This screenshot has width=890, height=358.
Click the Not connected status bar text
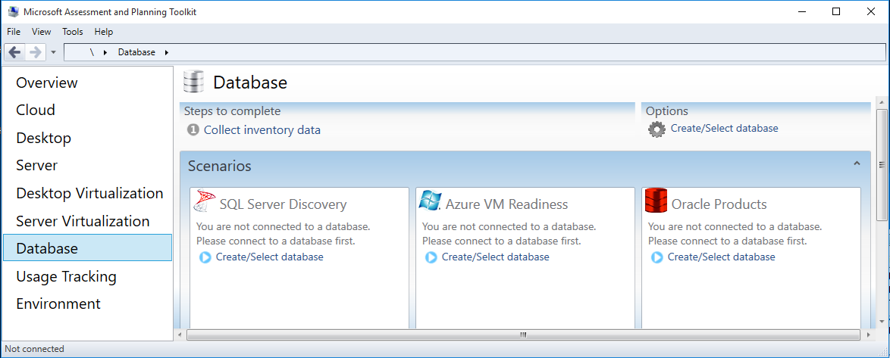point(35,349)
